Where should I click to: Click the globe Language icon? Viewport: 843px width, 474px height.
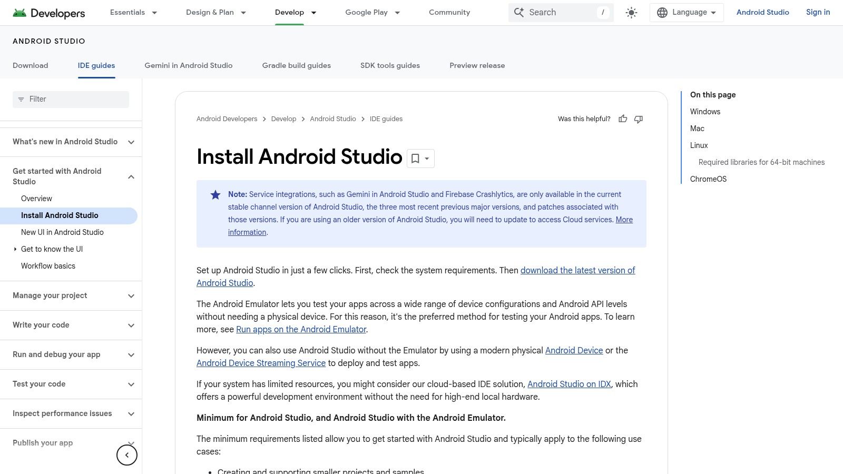click(x=662, y=13)
